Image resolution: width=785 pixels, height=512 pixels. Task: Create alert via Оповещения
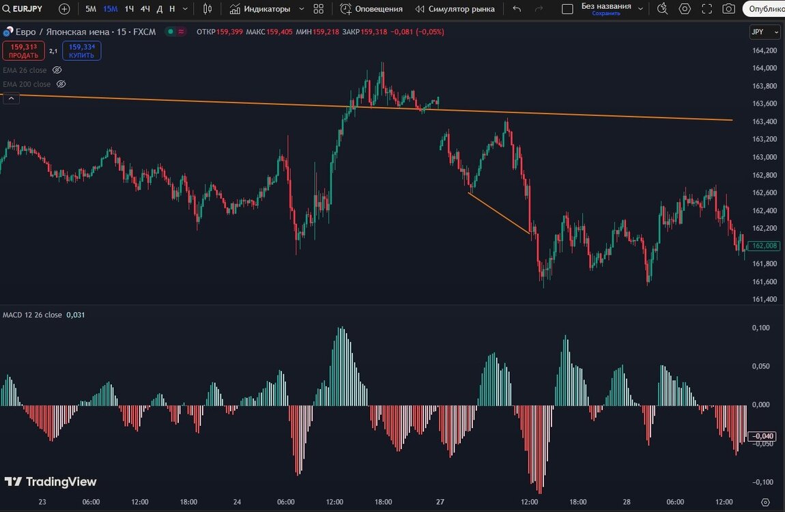click(x=371, y=8)
